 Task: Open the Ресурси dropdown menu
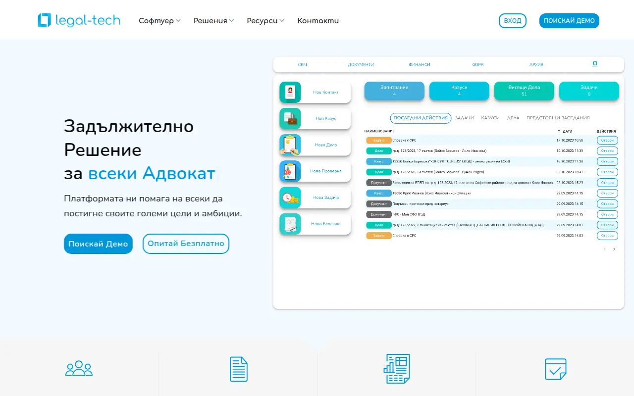(x=265, y=21)
